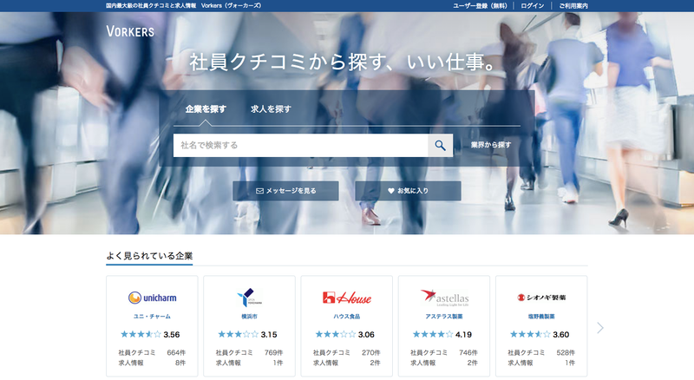Open ユーザー登録（無料） registration link
694x380 pixels.
click(x=480, y=5)
